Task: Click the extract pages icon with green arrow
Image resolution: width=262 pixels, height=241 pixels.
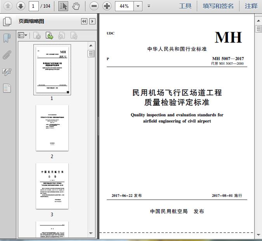Action: [50, 36]
